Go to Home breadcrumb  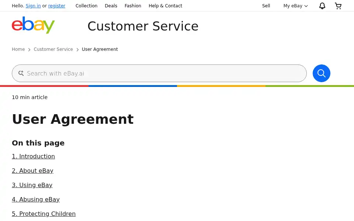(x=18, y=49)
